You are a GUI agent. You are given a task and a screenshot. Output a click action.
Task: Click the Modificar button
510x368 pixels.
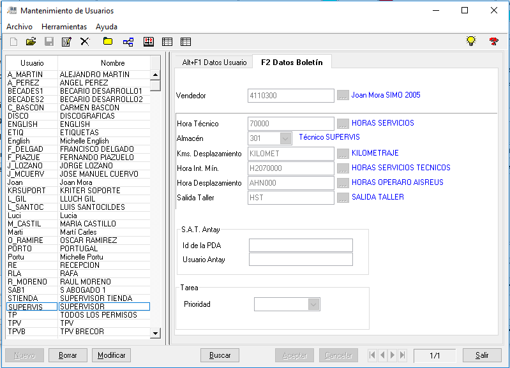(x=111, y=355)
